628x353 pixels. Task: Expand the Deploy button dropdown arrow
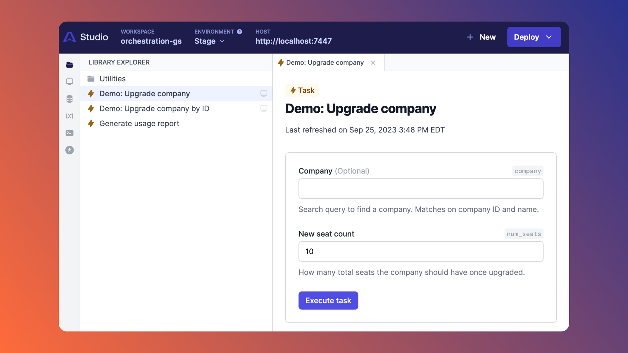pos(549,37)
